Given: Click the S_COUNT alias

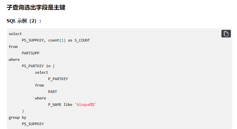Looking at the screenshot, I should (82, 40).
